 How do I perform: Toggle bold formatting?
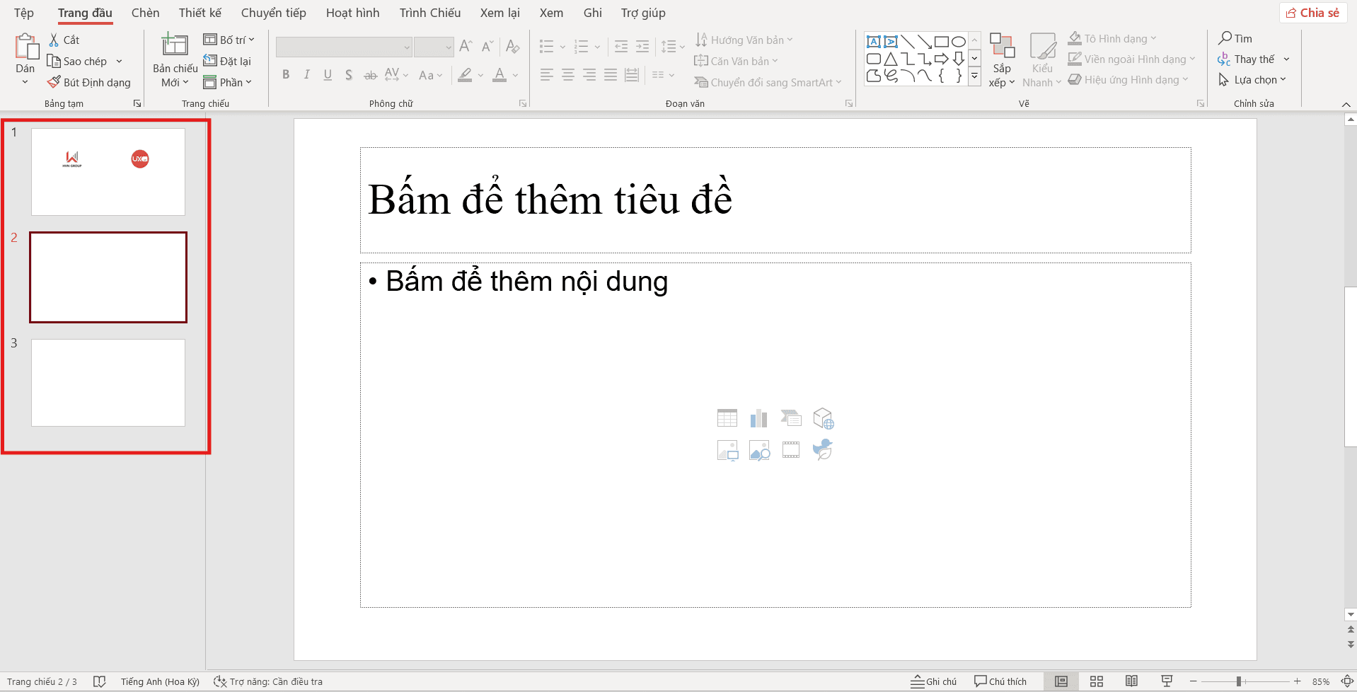pos(286,74)
